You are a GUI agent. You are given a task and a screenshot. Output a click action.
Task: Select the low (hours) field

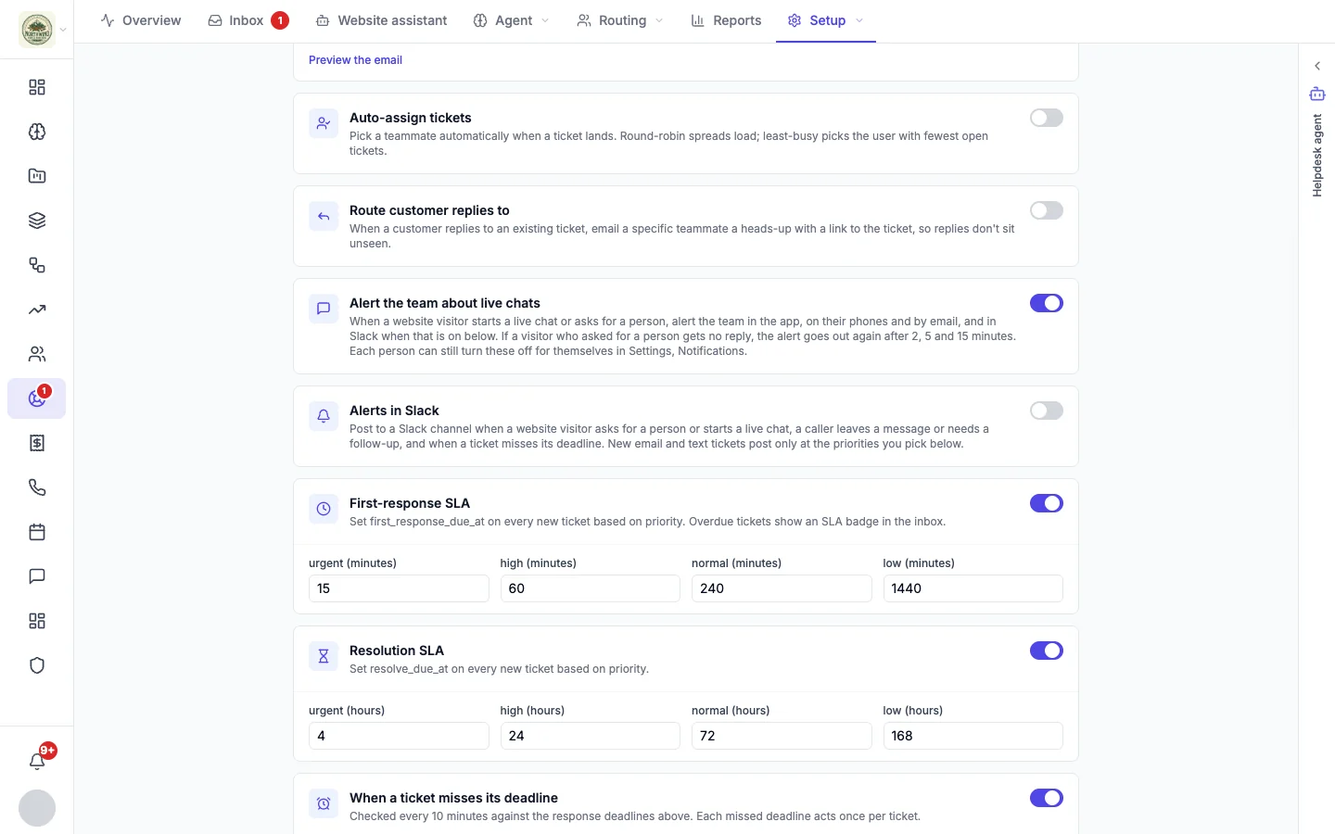coord(973,736)
